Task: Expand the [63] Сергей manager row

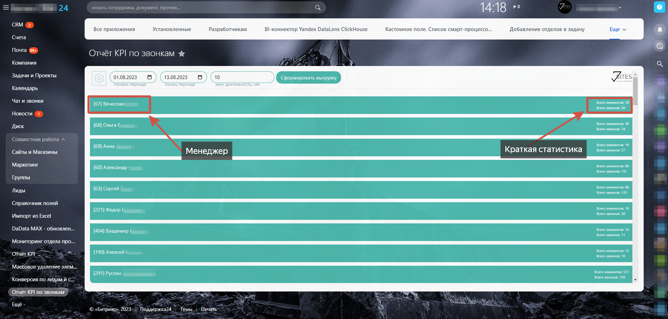Action: (x=361, y=190)
